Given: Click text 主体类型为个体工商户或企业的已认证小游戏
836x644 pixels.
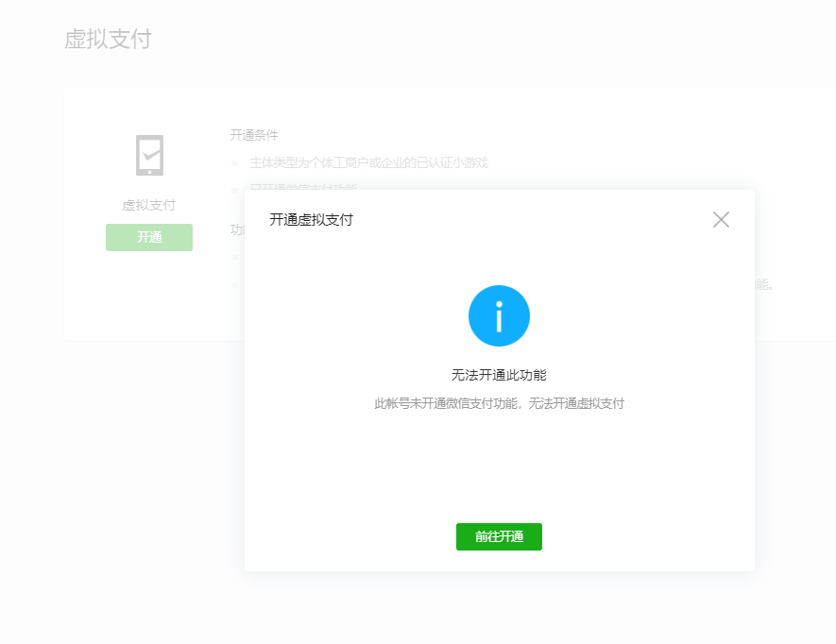Looking at the screenshot, I should pos(369,162).
